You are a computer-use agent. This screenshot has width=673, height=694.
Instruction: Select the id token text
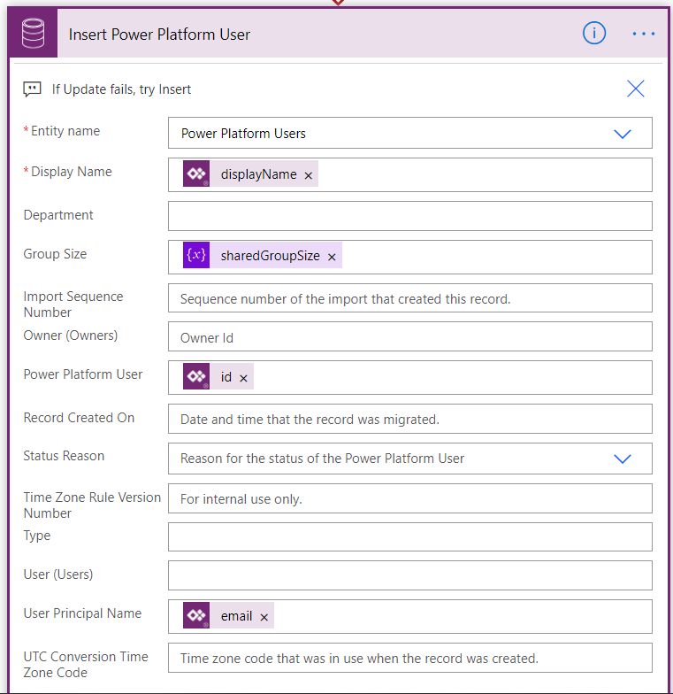(x=226, y=377)
